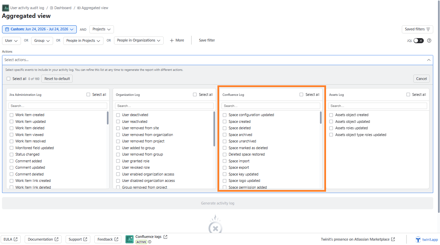This screenshot has height=245, width=440.
Task: Open the Documentation link
Action: (x=43, y=240)
